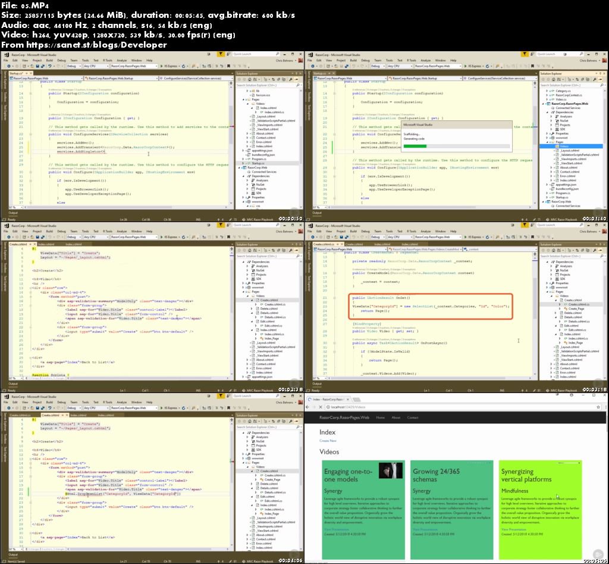Click the IIS Express run button in the 00:04:06 frame
The height and width of the screenshot is (564, 609).
(x=171, y=408)
